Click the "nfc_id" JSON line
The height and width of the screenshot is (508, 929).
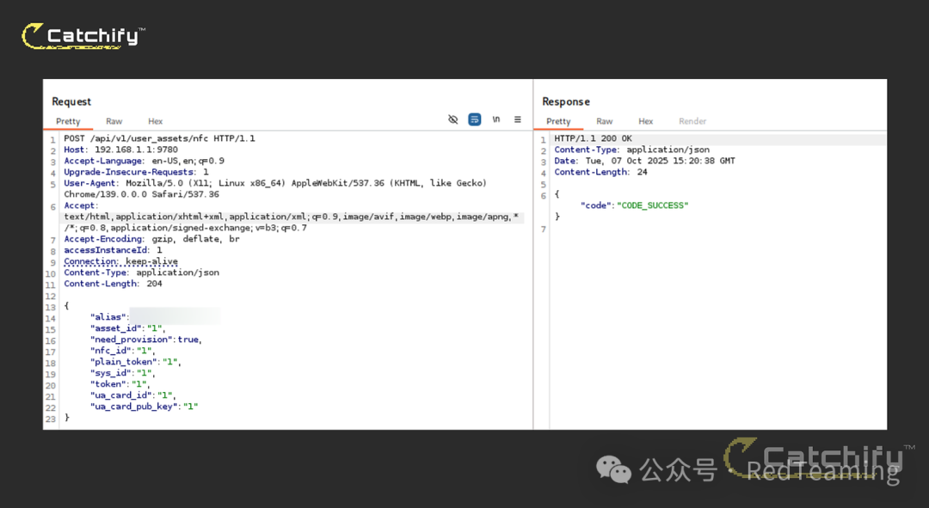tap(123, 351)
